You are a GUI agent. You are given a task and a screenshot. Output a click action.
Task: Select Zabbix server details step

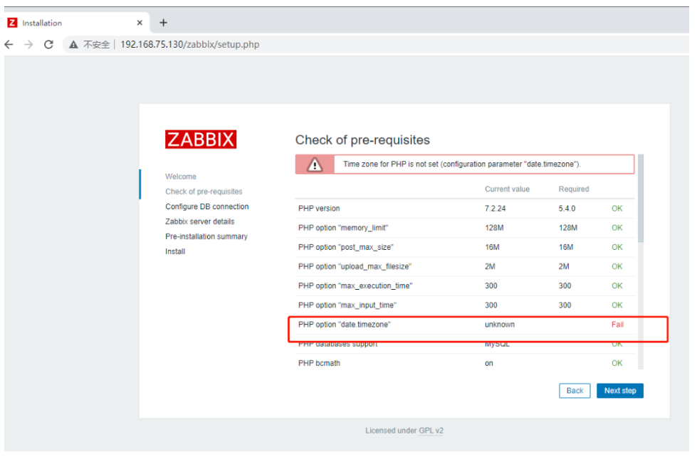pyautogui.click(x=199, y=221)
